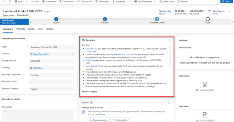Open the Fabrikam, Inc. account link in header
Image resolution: width=234 pixels, height=122 pixels.
[x=165, y=11]
